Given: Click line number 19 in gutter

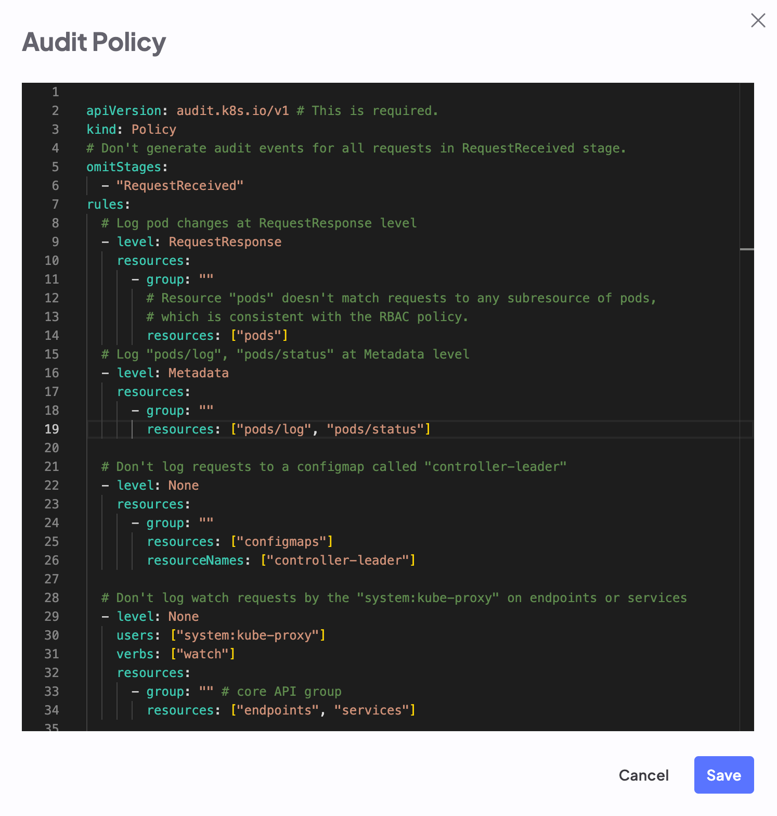Looking at the screenshot, I should (x=51, y=429).
